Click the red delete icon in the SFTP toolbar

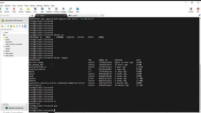tap(19, 26)
